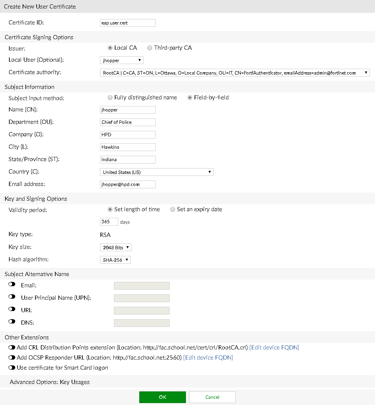Enable the DNS alternative name toggle
Viewport: 375px width, 405px height.
12,321
